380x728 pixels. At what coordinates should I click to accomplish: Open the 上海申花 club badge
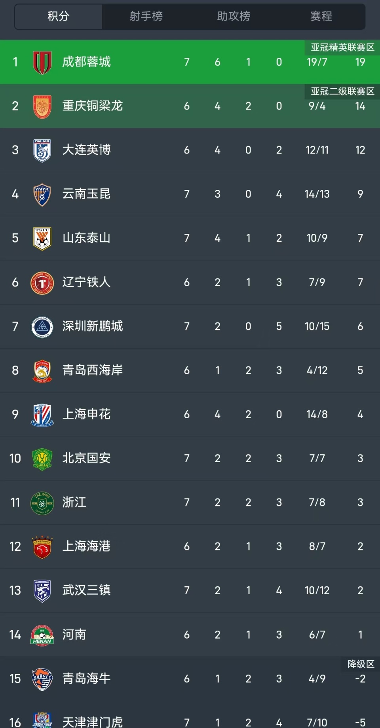click(42, 415)
